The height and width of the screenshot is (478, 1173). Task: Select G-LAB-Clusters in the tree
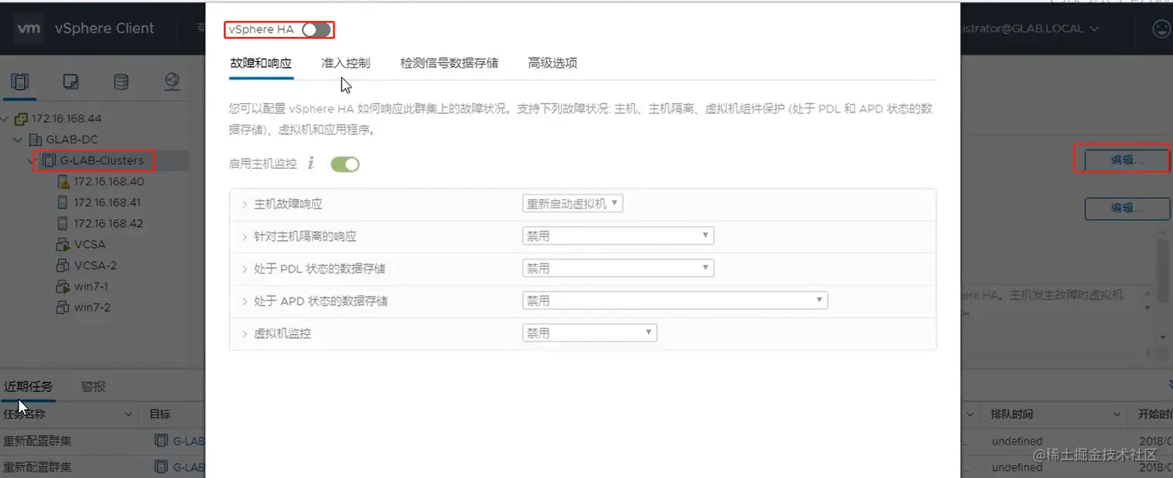click(x=102, y=160)
